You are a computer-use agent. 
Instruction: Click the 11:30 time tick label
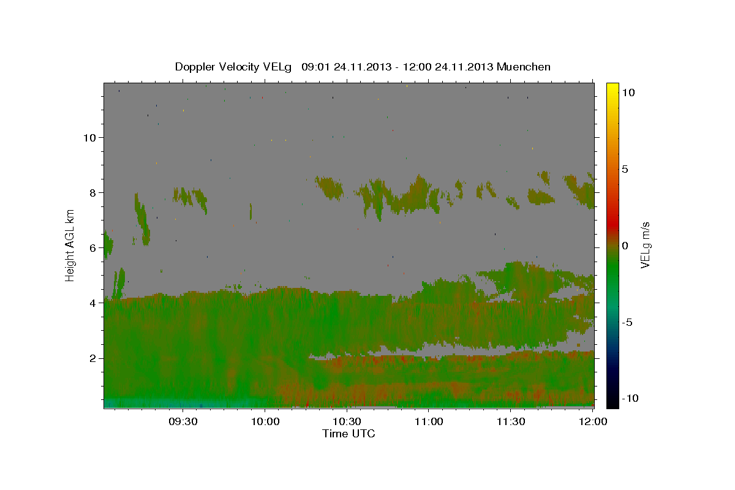pyautogui.click(x=510, y=421)
